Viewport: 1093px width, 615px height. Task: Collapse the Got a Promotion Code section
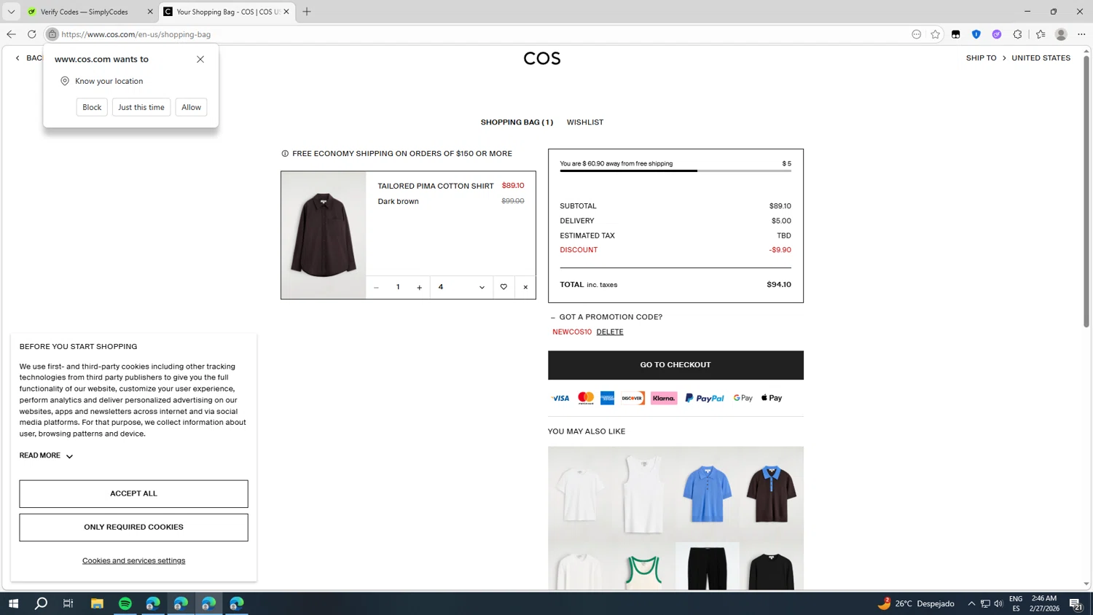(x=606, y=317)
